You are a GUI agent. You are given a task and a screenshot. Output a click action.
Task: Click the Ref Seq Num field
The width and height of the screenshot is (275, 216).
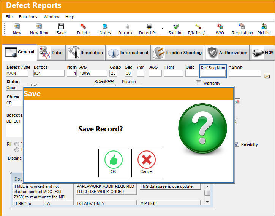(x=213, y=74)
